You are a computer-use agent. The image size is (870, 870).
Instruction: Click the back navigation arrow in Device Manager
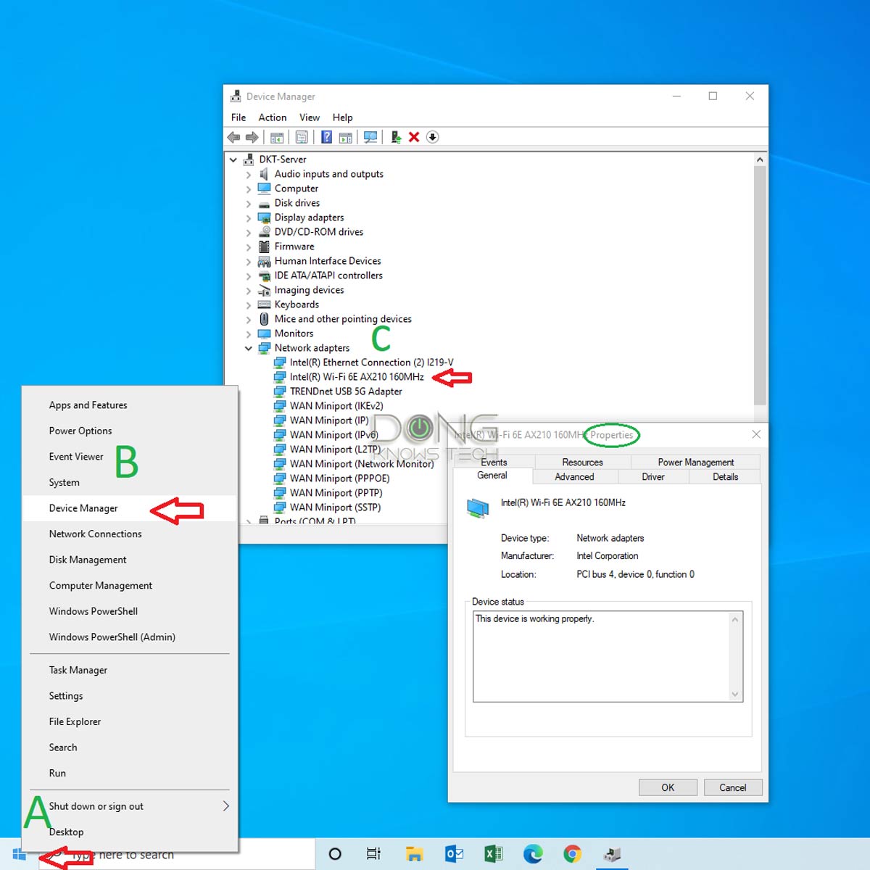click(x=233, y=137)
